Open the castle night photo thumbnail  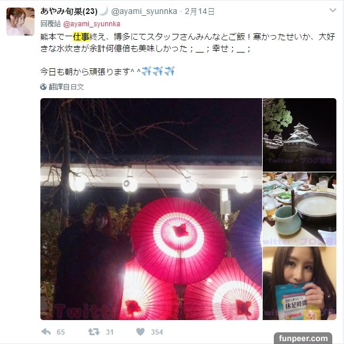click(300, 135)
